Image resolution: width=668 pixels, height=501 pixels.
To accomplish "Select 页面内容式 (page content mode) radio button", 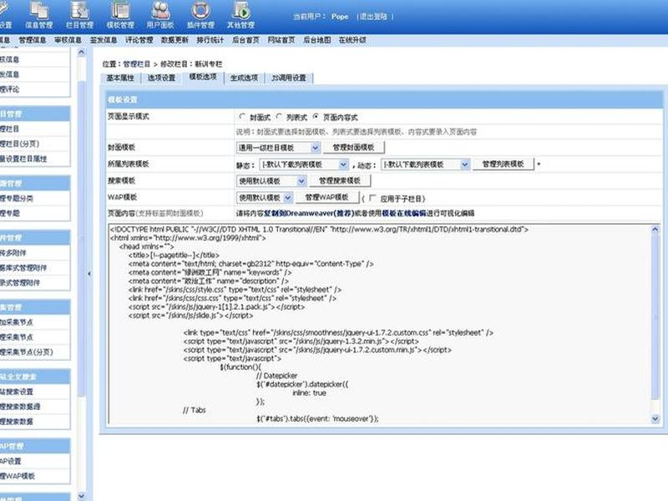I will pyautogui.click(x=316, y=116).
